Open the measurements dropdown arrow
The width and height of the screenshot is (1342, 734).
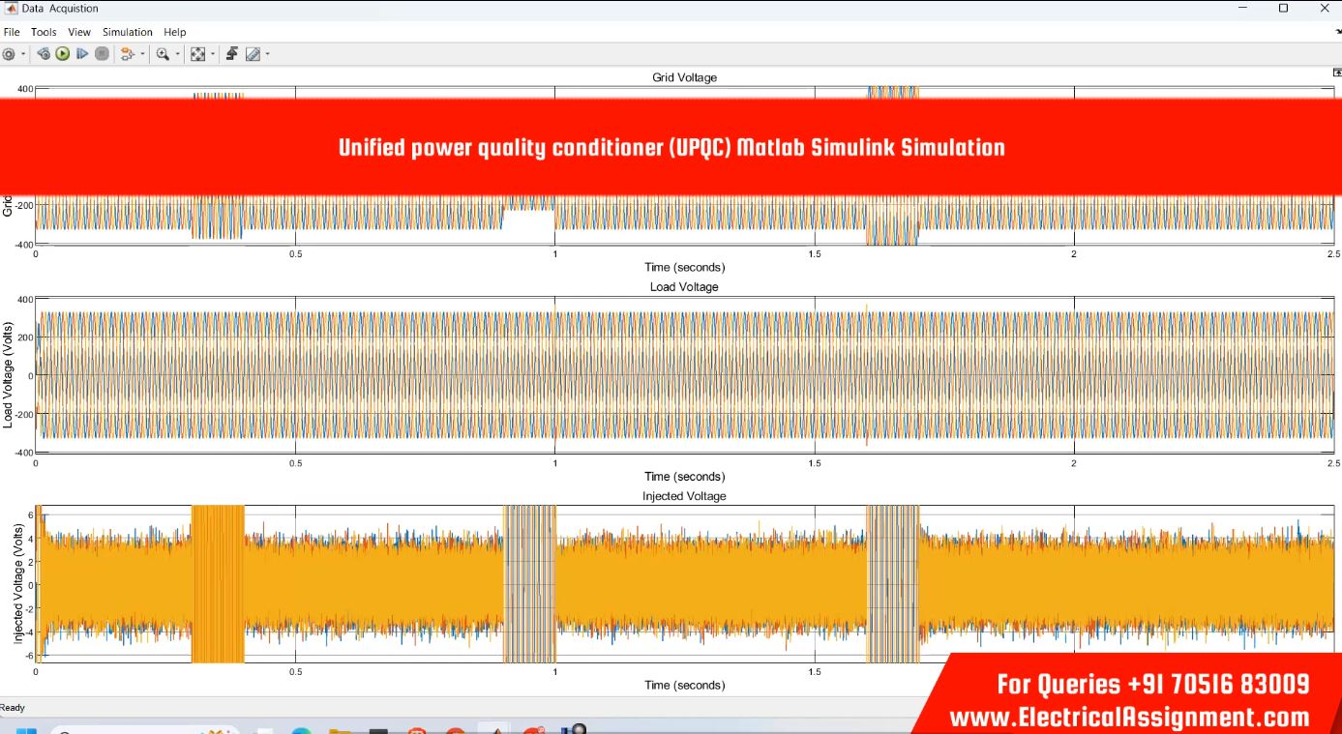pyautogui.click(x=268, y=54)
